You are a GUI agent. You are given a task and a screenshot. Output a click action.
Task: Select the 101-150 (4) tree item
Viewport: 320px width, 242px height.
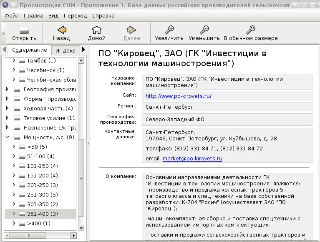43,166
